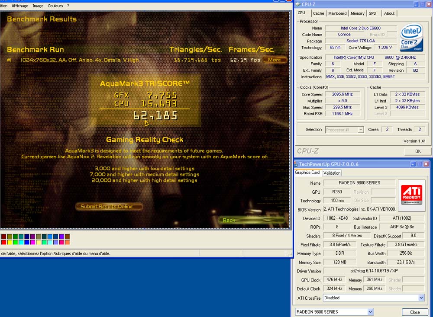
Task: Open the ? help menu in Paint
Action: coord(68,6)
